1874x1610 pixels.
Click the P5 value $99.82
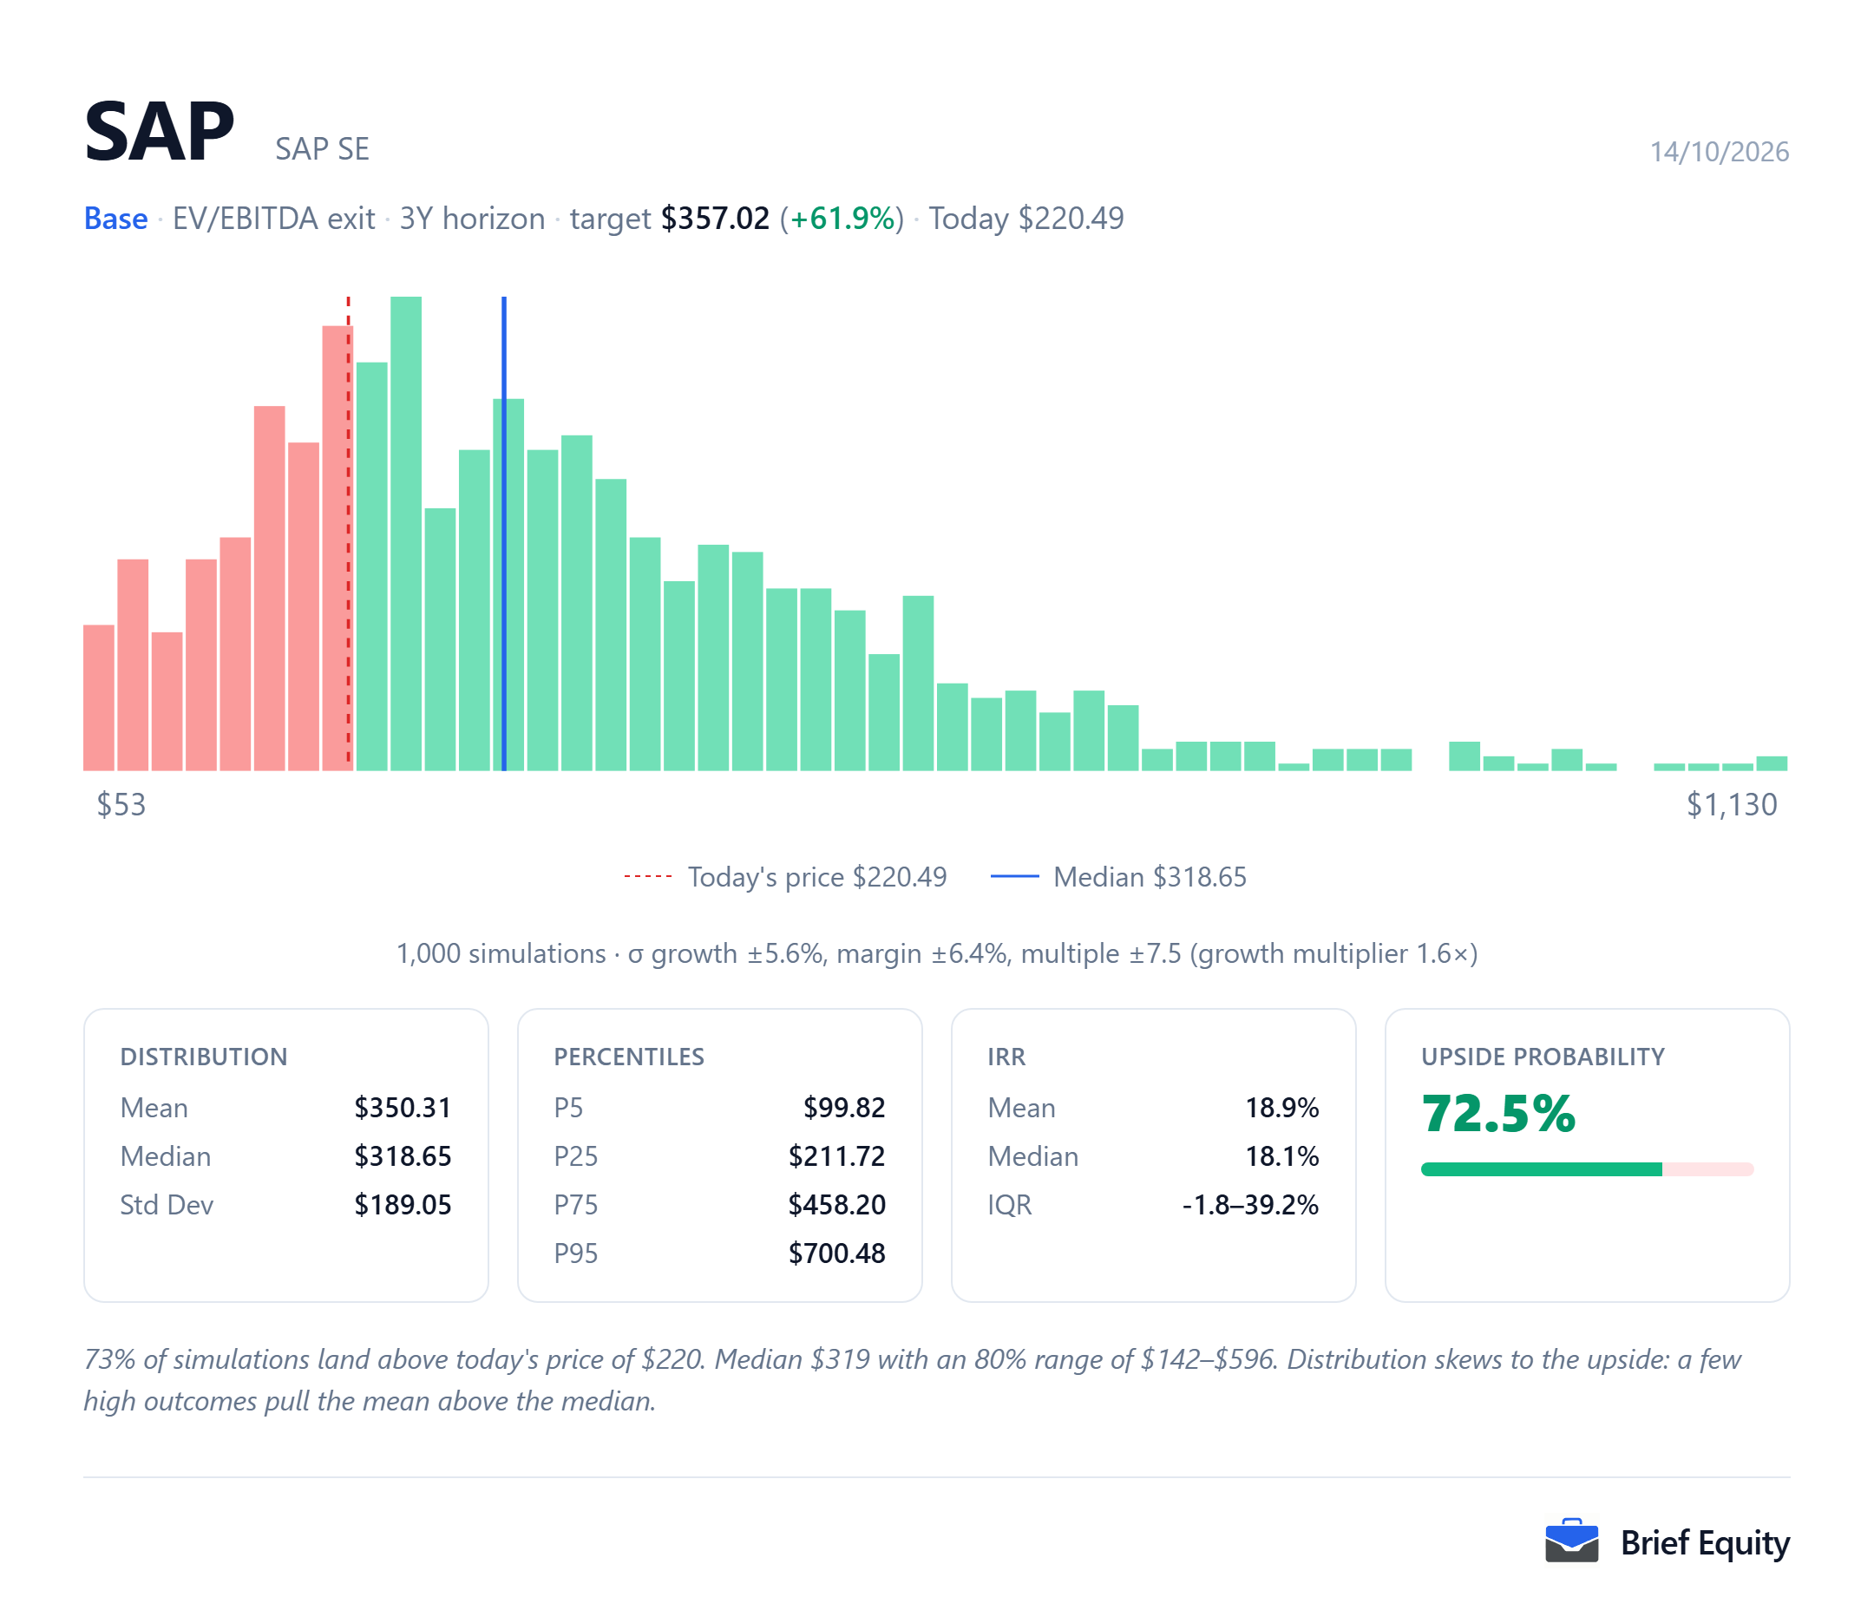844,1107
